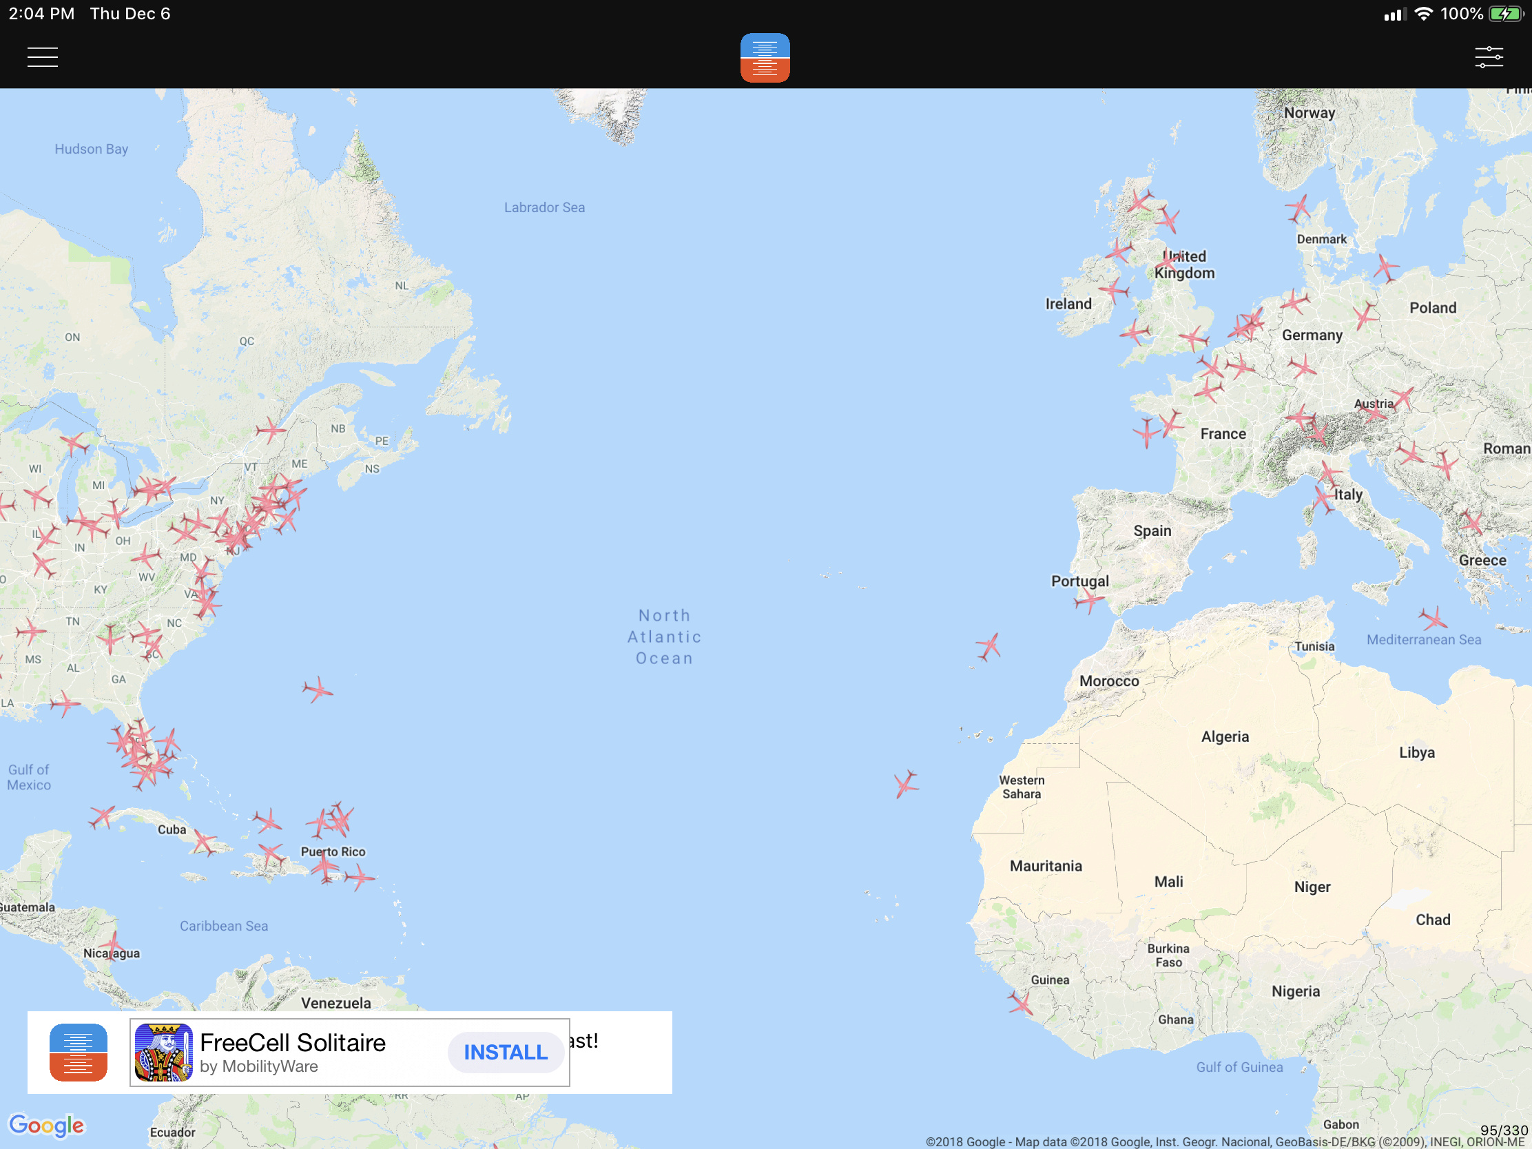Viewport: 1532px width, 1149px height.
Task: Tap the plane near Guinea coast
Action: tap(1020, 1002)
